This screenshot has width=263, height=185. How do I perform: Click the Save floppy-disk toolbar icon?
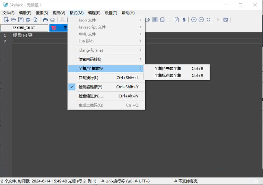coord(21,20)
